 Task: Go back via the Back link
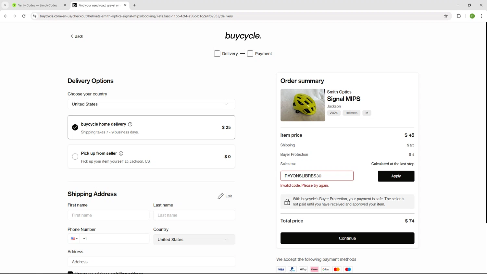pyautogui.click(x=77, y=36)
